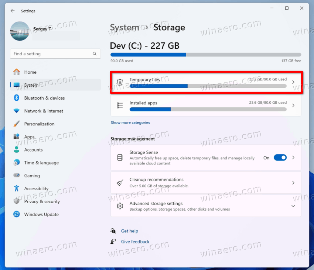Open Cleanup recommendations via its chevron

pyautogui.click(x=293, y=183)
